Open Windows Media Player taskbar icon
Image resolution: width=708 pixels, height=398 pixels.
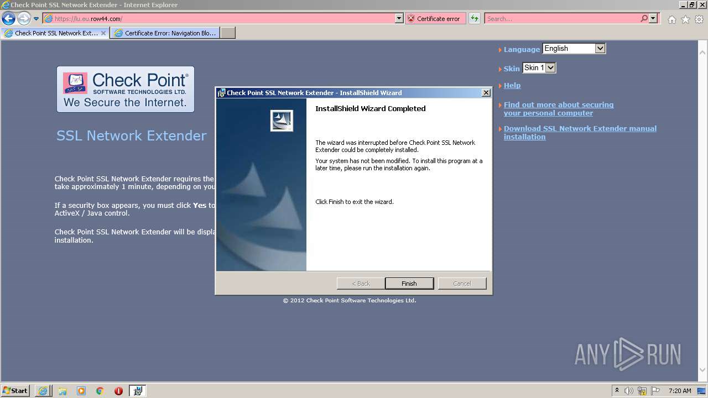coord(81,391)
